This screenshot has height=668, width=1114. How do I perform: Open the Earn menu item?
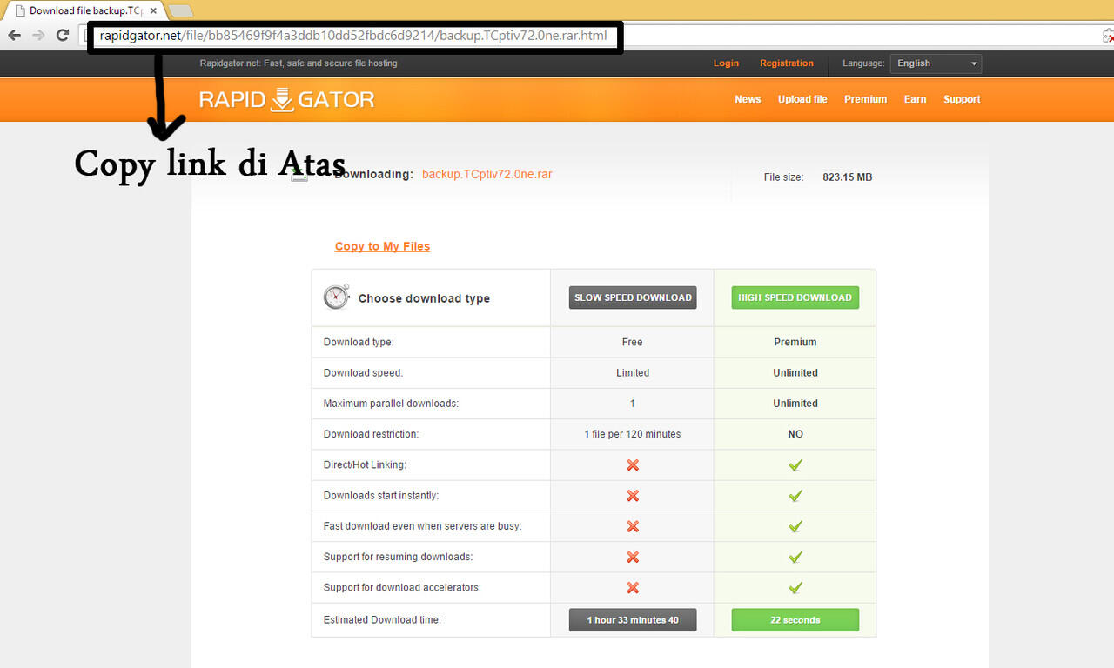click(x=915, y=99)
